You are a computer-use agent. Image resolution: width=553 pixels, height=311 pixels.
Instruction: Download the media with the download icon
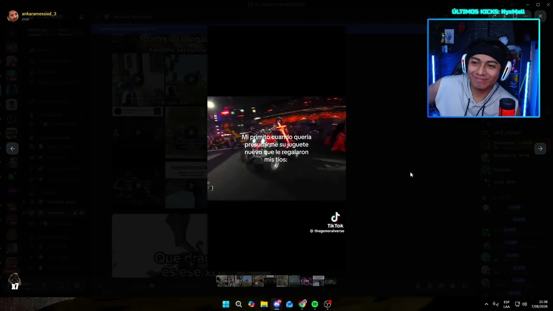tap(504, 16)
